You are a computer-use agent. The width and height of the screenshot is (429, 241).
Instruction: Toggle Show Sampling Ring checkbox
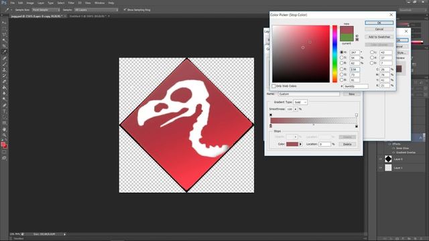[x=125, y=10]
